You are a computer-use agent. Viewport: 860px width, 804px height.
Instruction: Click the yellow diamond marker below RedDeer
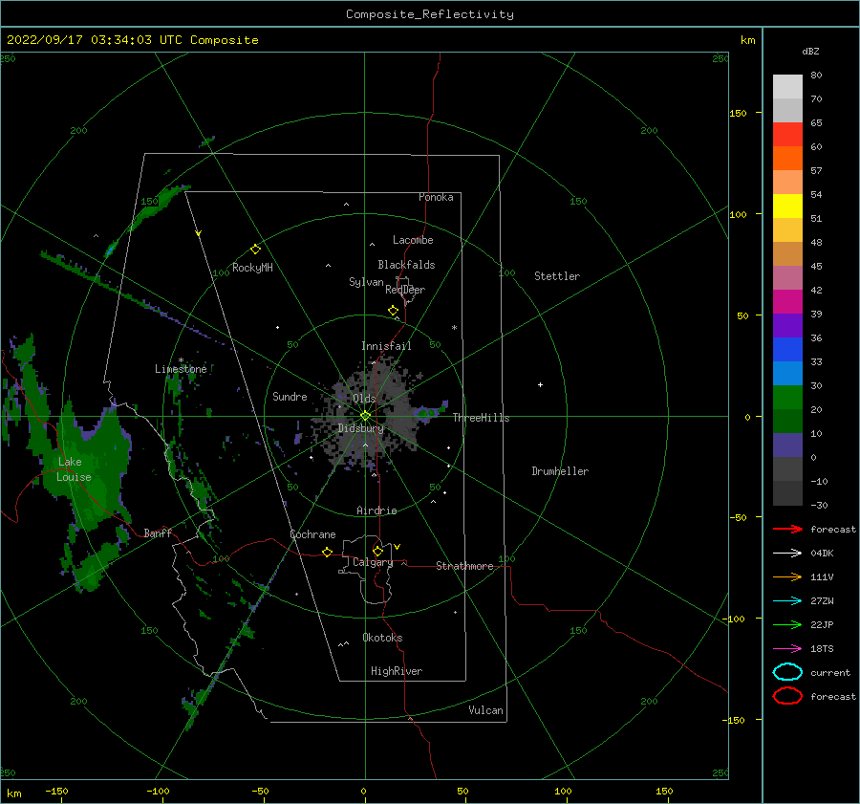coord(394,311)
